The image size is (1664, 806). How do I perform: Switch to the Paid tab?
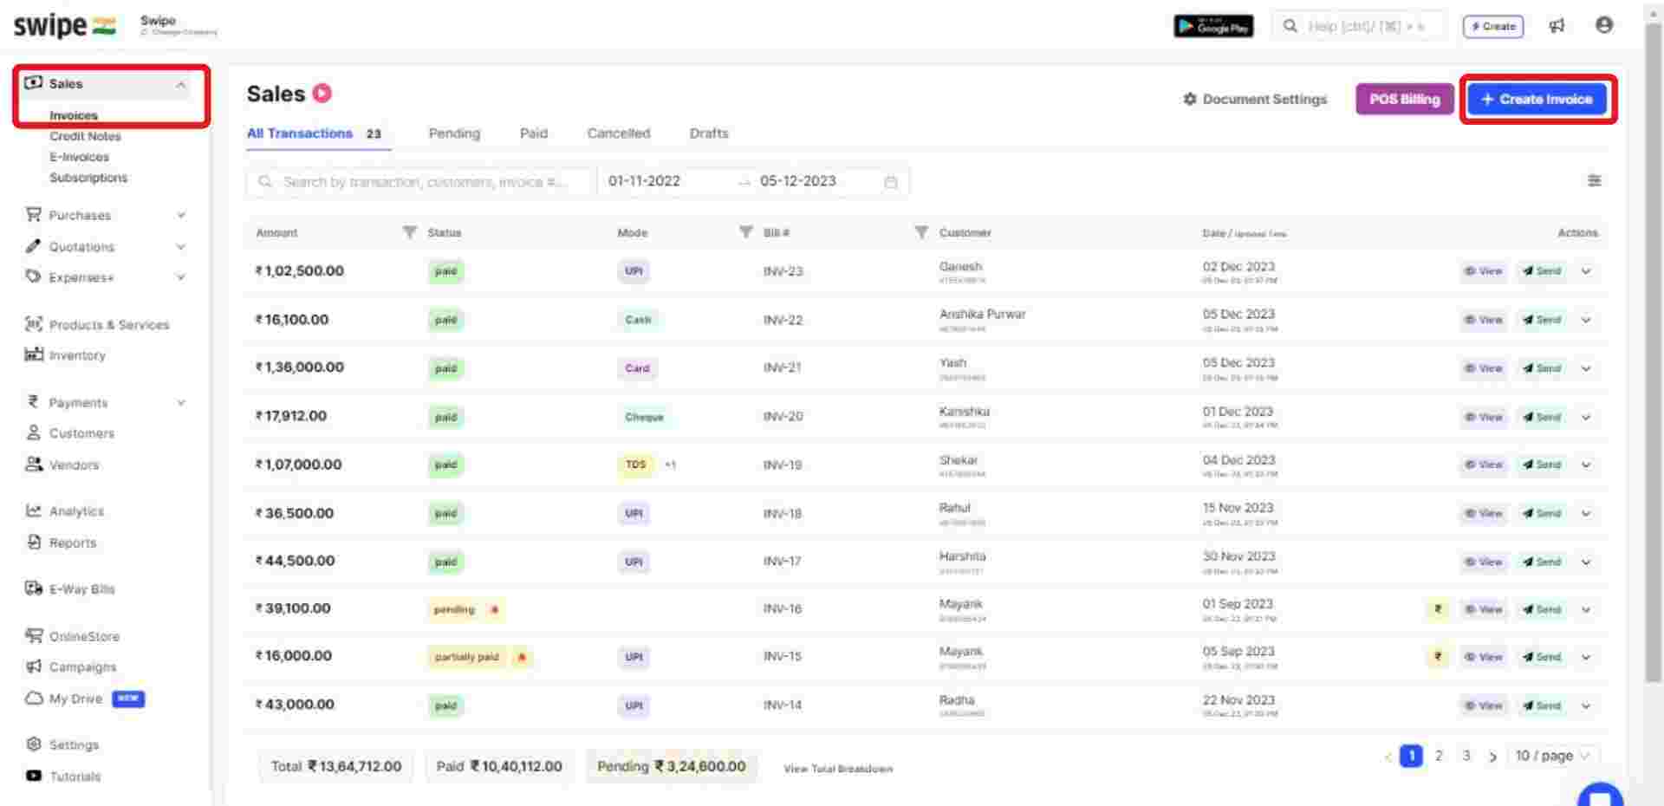tap(534, 133)
